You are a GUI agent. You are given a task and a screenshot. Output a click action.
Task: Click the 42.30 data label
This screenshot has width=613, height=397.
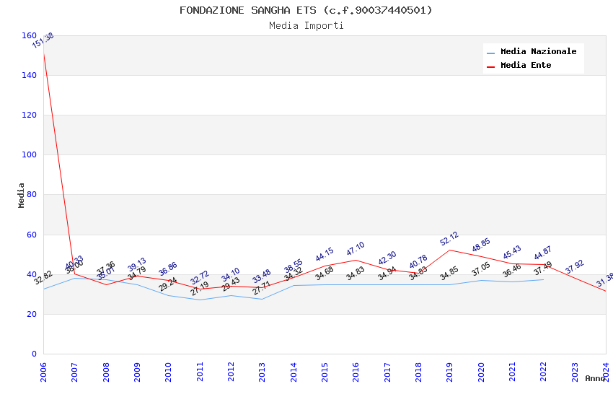387,258
